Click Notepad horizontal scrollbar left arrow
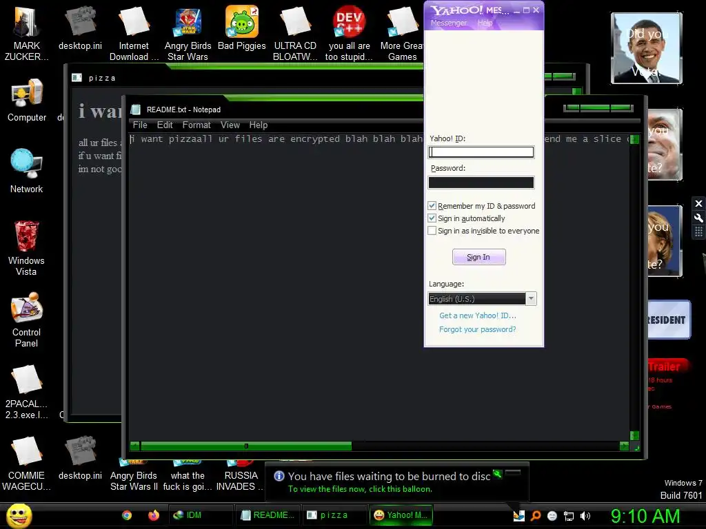 (x=134, y=446)
